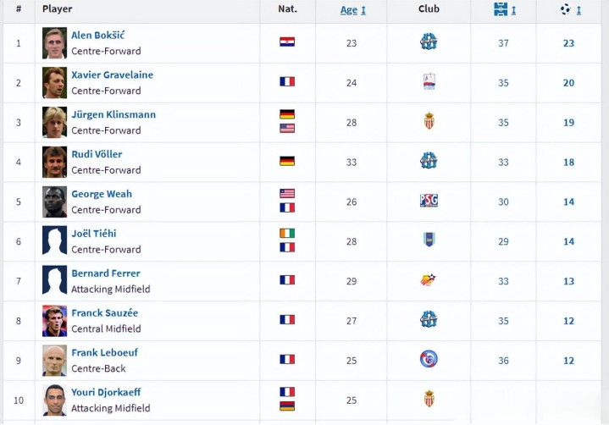Viewport: 609px width, 425px height.
Task: Open George Weah's player page
Action: (102, 194)
